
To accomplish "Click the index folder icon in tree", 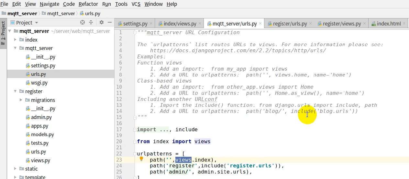I will 22,40.
